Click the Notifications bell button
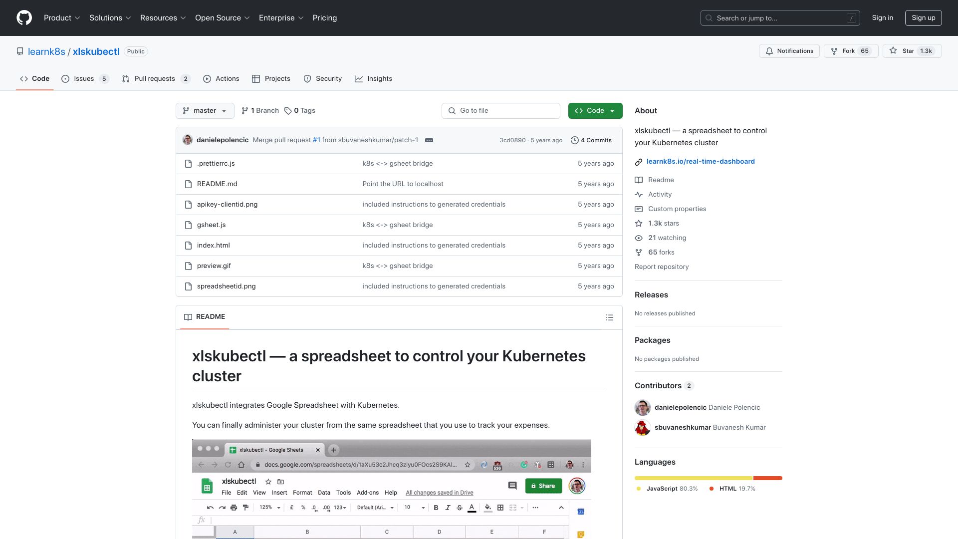Viewport: 958px width, 539px height. [789, 51]
